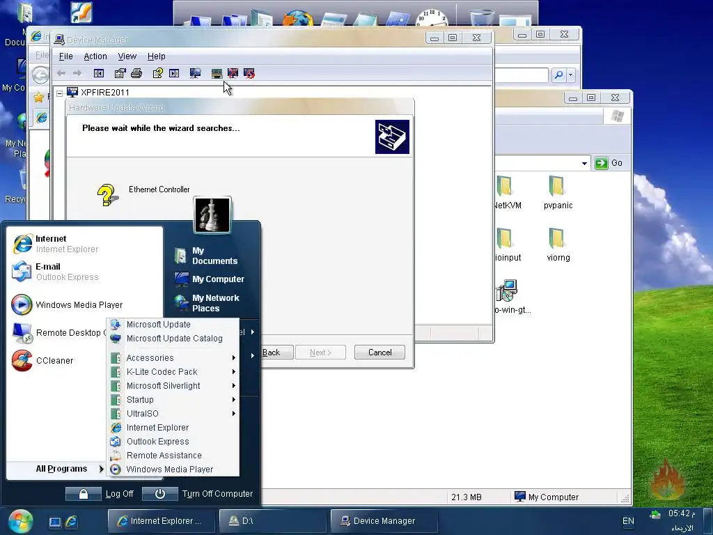Select Outlook Express in All Programs list
This screenshot has height=535, width=713.
[x=173, y=441]
